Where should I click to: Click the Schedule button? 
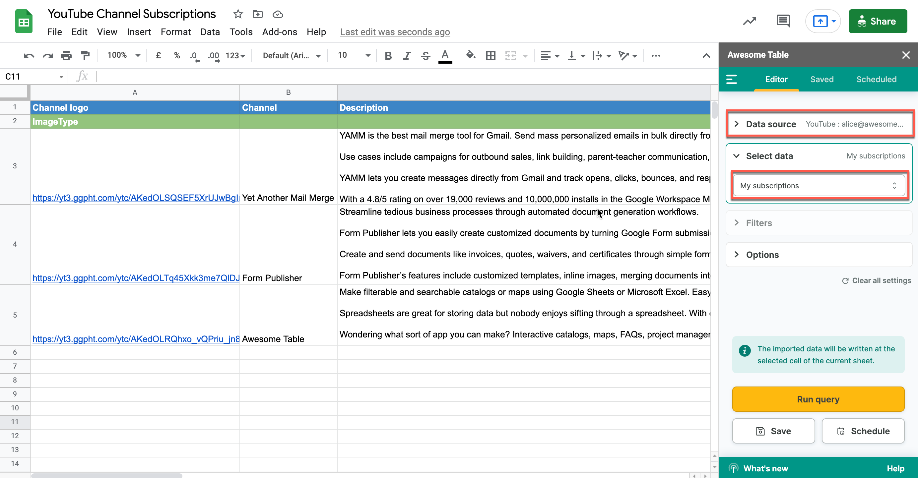tap(863, 431)
